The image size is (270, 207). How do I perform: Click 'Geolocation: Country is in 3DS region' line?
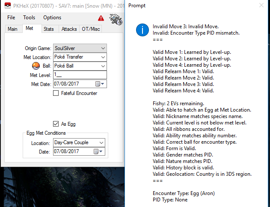(202, 174)
